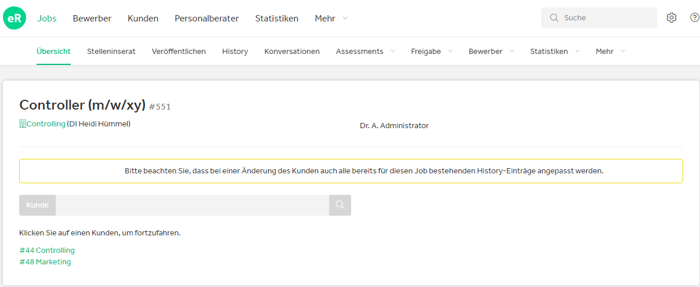Click the Kunde search input field
700x287 pixels.
point(192,205)
